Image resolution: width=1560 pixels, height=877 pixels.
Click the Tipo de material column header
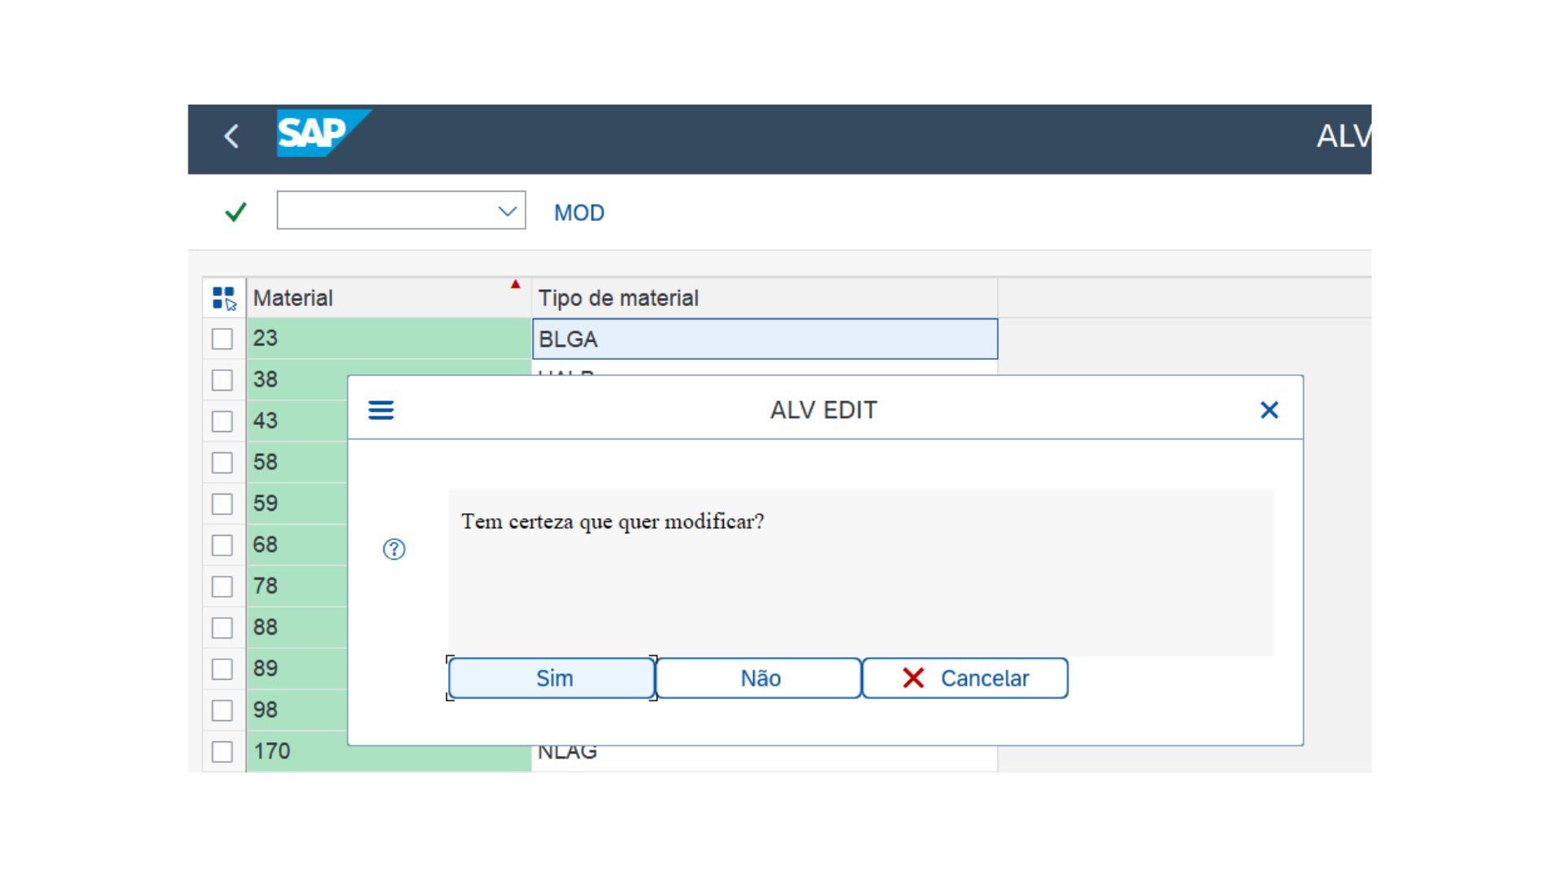pyautogui.click(x=765, y=298)
